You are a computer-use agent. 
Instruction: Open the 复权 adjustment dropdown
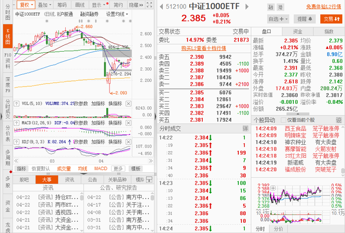click(26, 5)
